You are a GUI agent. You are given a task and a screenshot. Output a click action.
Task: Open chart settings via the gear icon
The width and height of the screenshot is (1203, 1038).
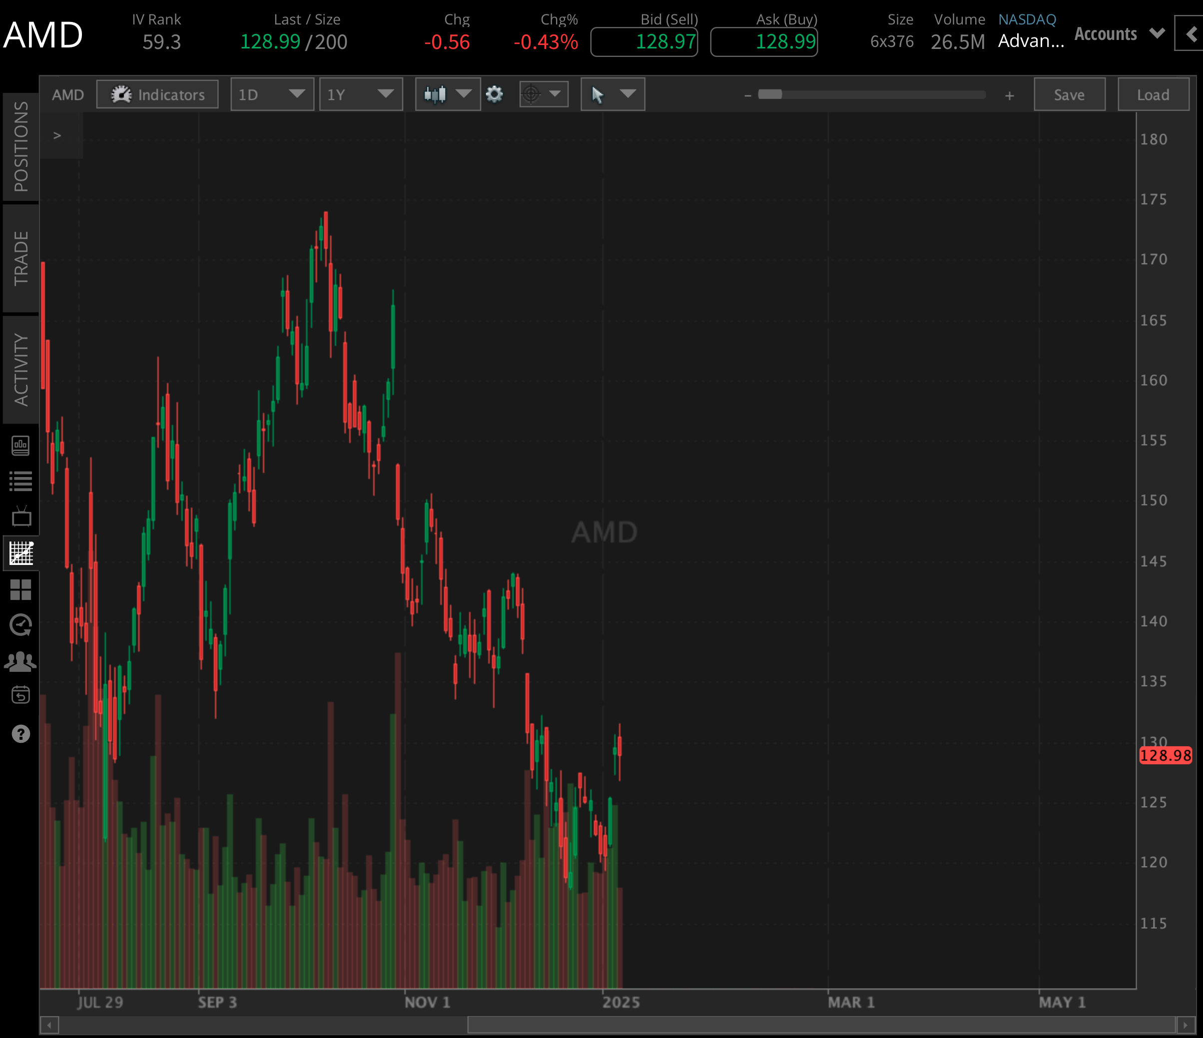click(x=494, y=94)
